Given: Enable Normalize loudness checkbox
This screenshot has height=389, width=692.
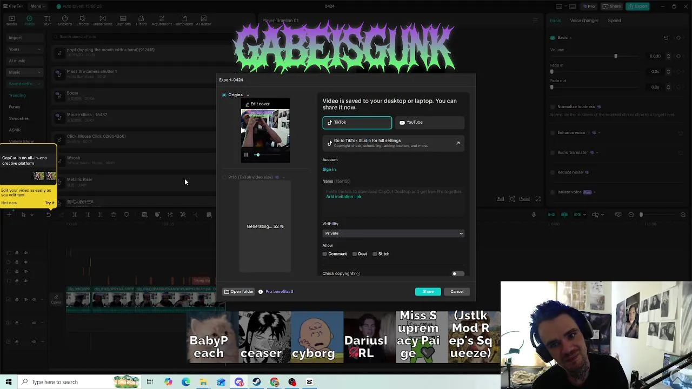Looking at the screenshot, I should pyautogui.click(x=552, y=107).
